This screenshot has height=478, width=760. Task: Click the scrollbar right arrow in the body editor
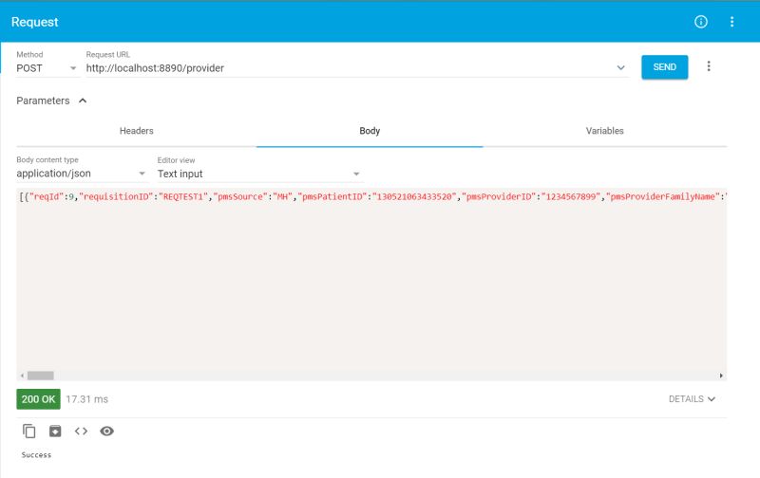point(721,376)
